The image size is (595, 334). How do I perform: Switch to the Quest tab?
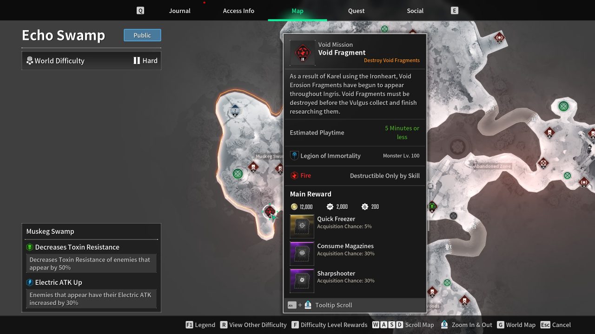pos(356,10)
